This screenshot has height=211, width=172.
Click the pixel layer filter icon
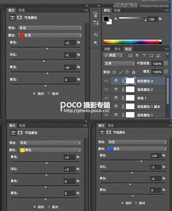click(x=130, y=55)
